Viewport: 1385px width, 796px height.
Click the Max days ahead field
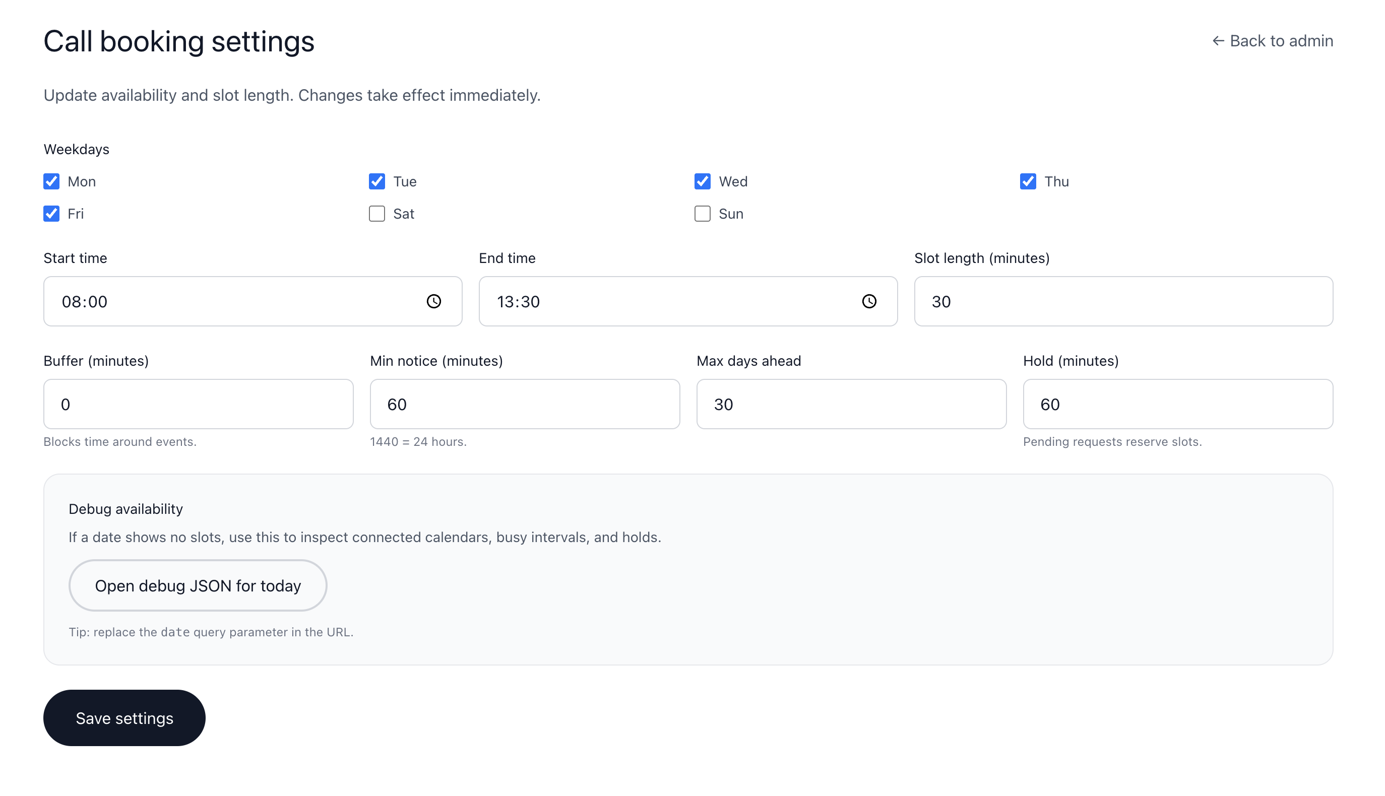pyautogui.click(x=851, y=404)
